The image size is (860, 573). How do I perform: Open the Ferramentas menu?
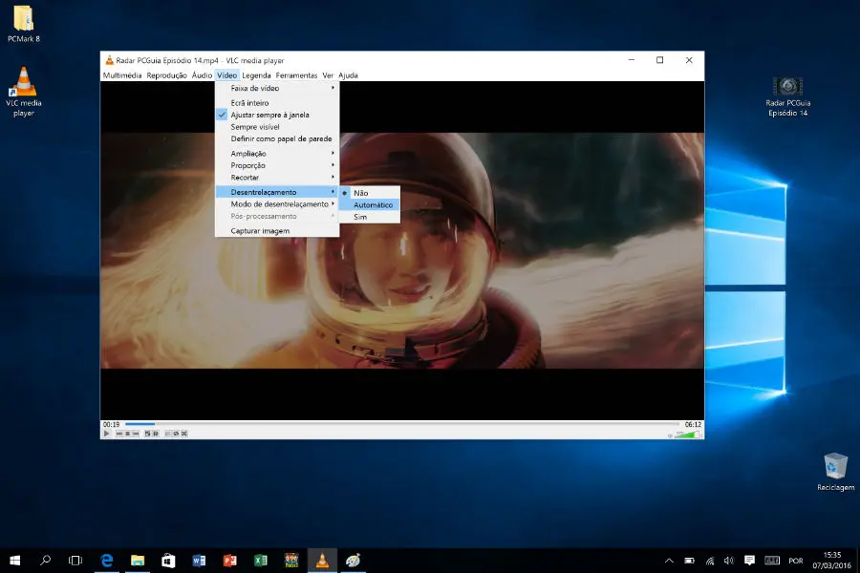point(296,75)
